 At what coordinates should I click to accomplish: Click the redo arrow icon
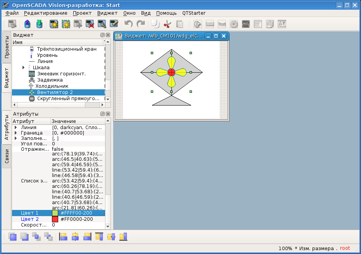click(141, 24)
